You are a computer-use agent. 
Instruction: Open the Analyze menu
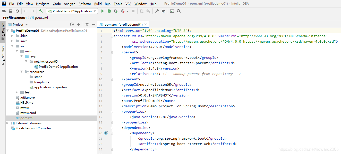coord(70,4)
